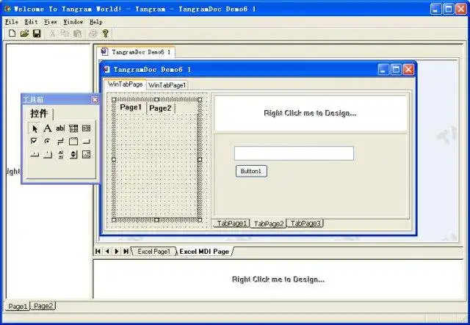Select Page1 tab in the MultiPage designer
The height and width of the screenshot is (325, 470).
coord(131,107)
